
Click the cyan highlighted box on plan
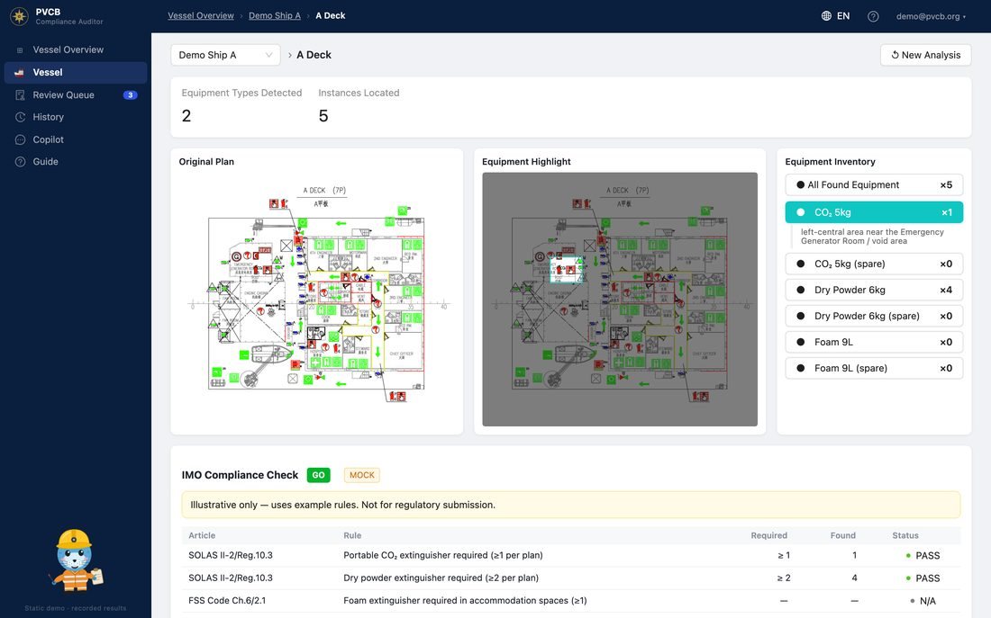[567, 270]
